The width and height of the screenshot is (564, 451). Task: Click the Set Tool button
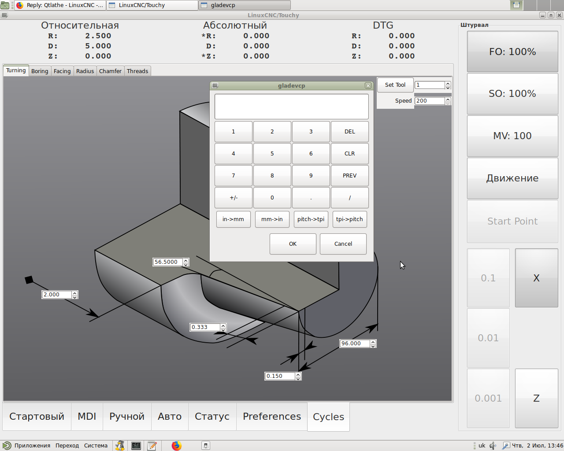click(x=395, y=85)
